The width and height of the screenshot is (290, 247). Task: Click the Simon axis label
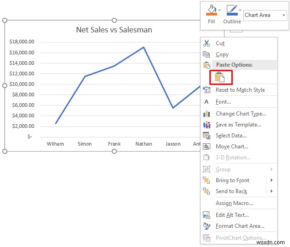pos(85,144)
